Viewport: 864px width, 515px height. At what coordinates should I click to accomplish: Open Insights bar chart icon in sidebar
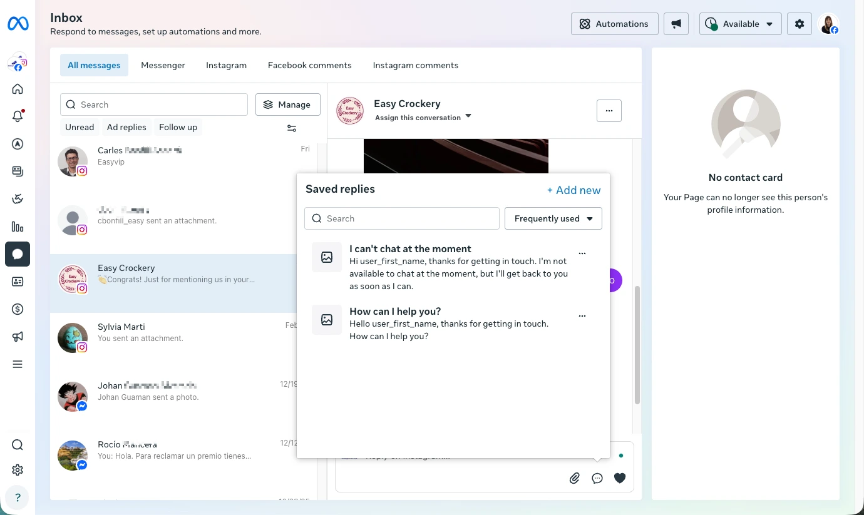[x=18, y=227]
